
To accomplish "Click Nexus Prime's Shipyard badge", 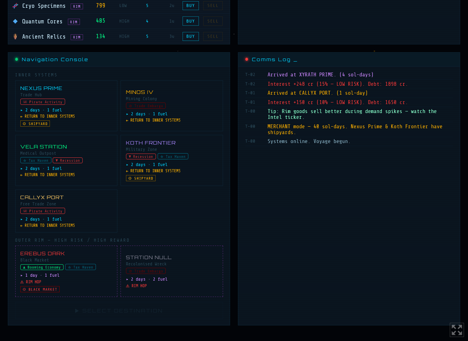I will 35,124.
